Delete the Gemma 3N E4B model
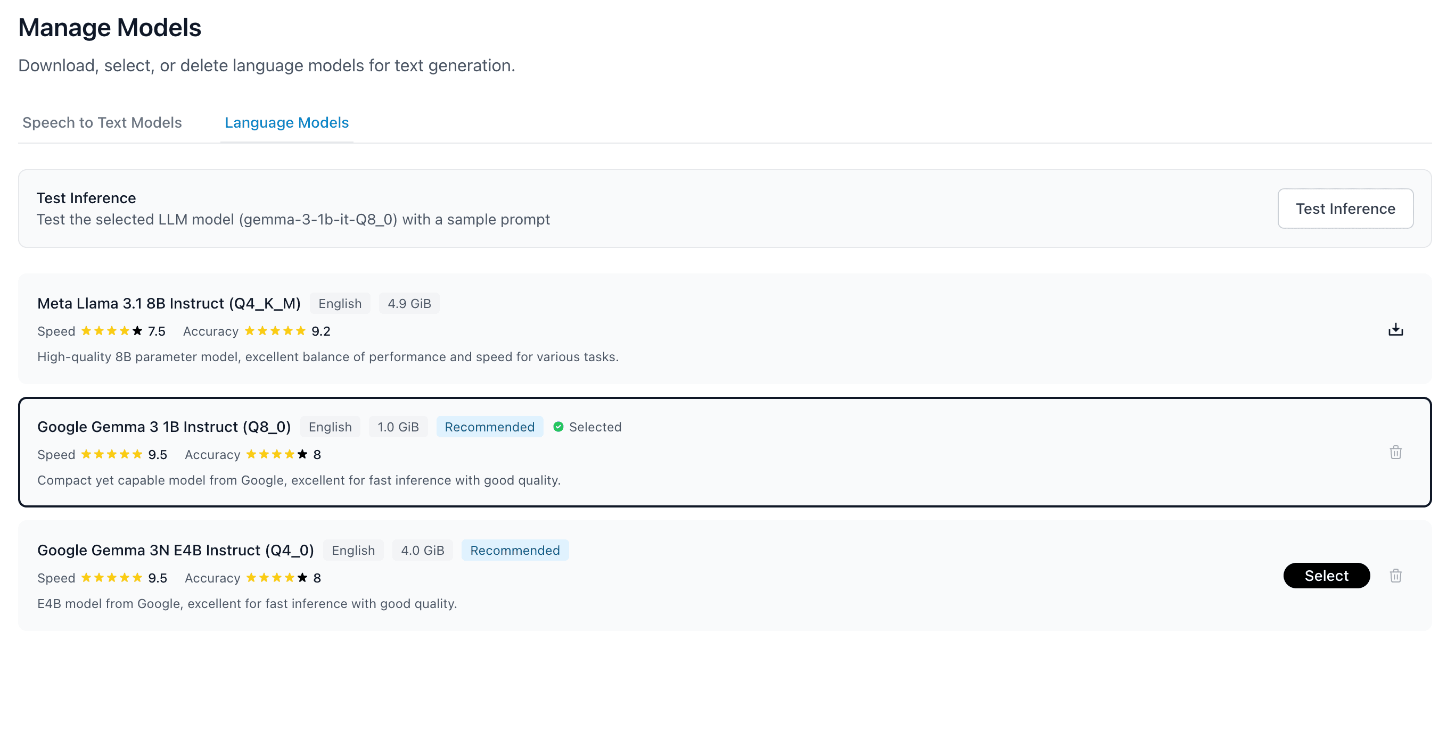The width and height of the screenshot is (1447, 749). click(x=1395, y=576)
